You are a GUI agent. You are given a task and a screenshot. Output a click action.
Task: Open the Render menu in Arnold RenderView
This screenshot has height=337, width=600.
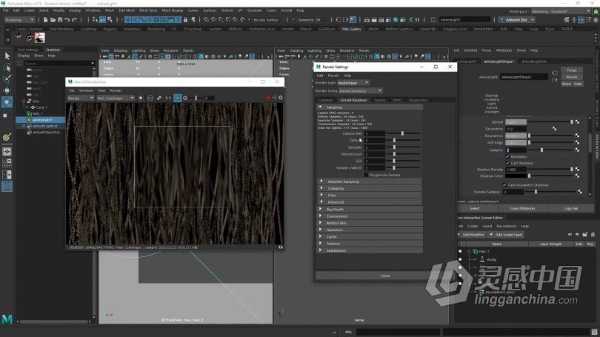pyautogui.click(x=116, y=90)
